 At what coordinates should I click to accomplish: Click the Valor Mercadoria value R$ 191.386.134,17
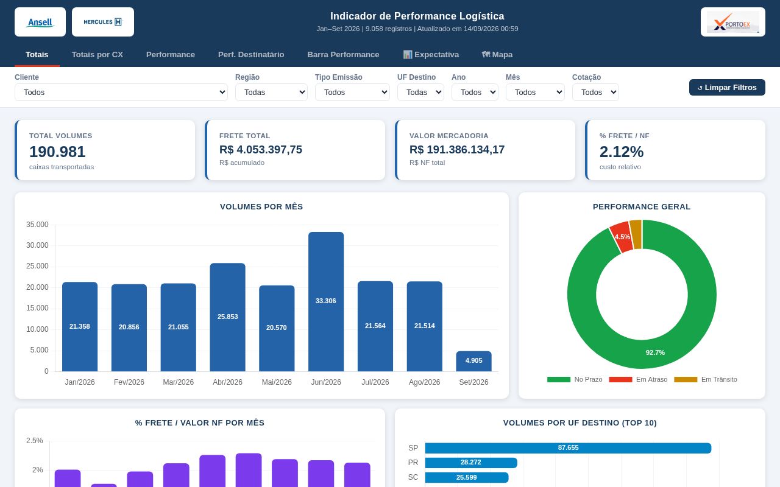tap(457, 150)
